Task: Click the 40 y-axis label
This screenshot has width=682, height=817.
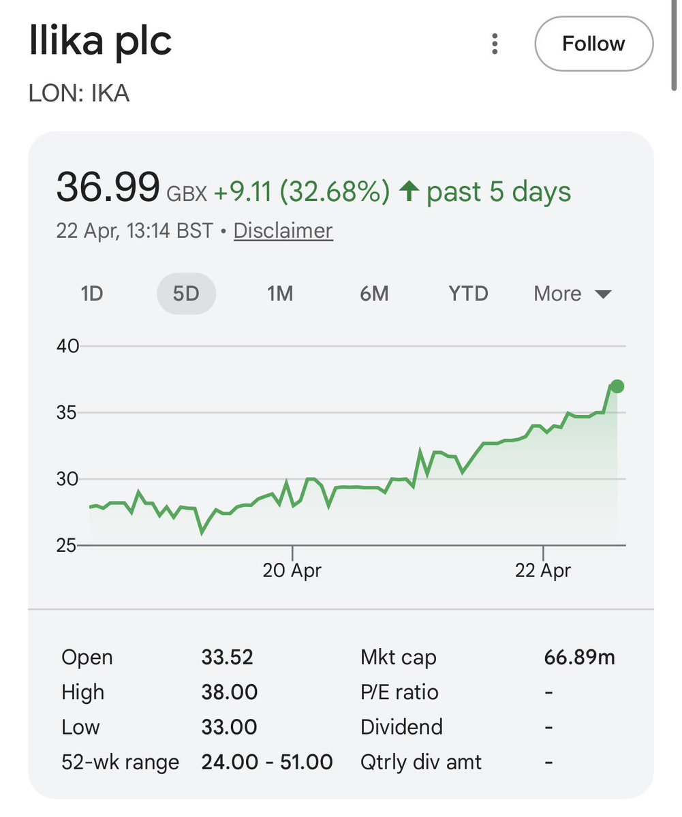Action: pyautogui.click(x=67, y=346)
